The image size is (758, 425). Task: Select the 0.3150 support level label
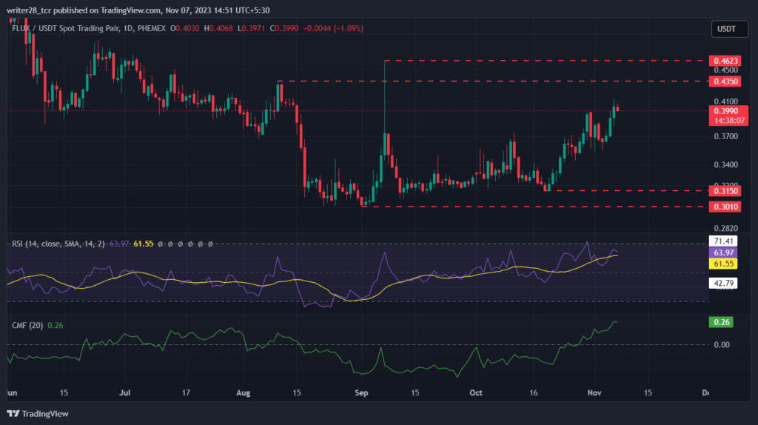tap(725, 191)
